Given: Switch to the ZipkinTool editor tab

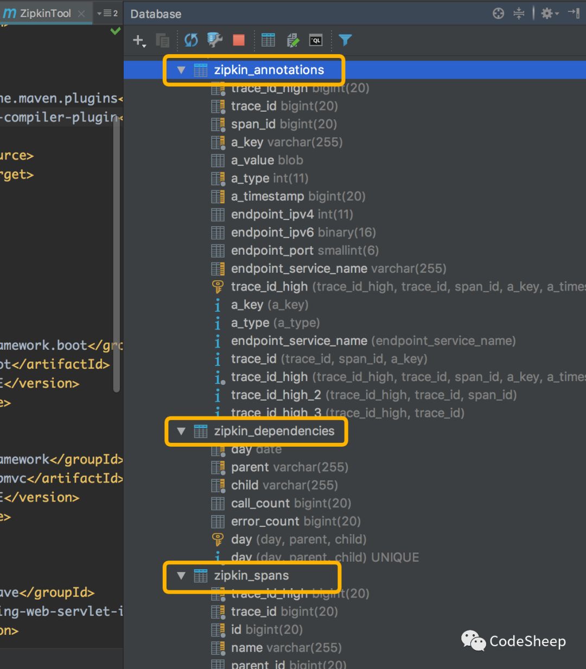Looking at the screenshot, I should click(x=44, y=14).
